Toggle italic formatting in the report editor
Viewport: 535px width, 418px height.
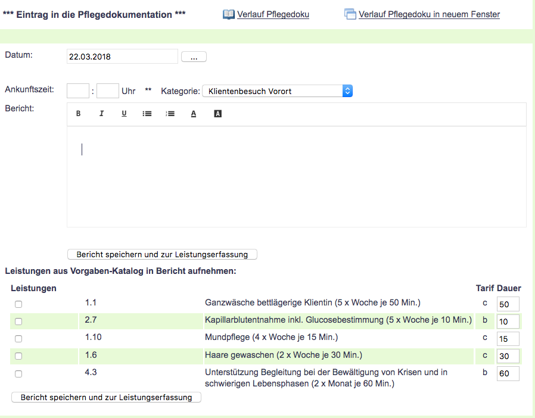pyautogui.click(x=101, y=114)
